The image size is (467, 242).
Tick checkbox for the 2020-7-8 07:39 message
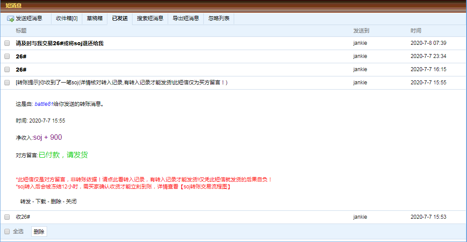7,43
